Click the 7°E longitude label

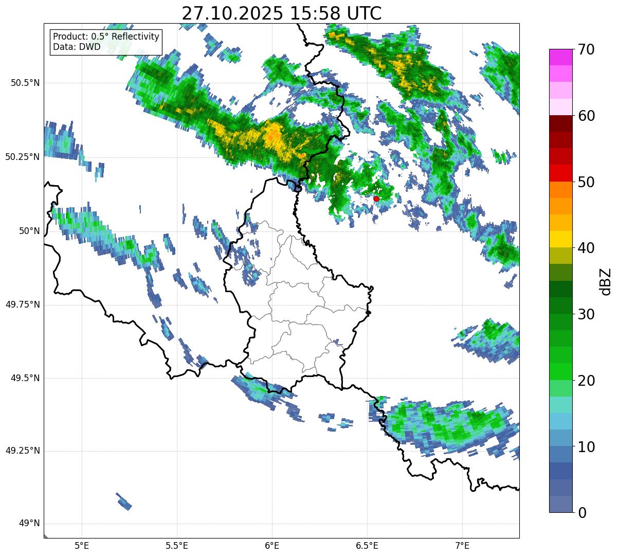462,546
